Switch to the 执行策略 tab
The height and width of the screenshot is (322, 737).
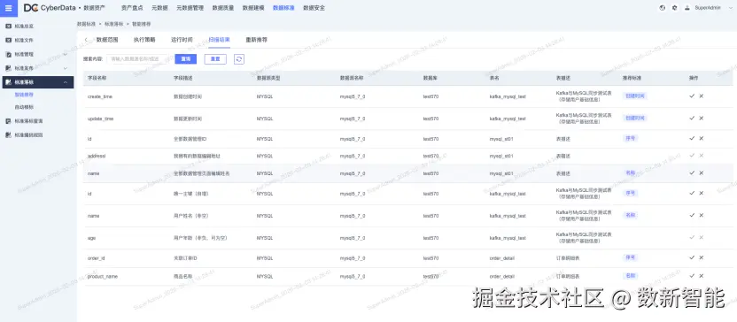coord(144,40)
